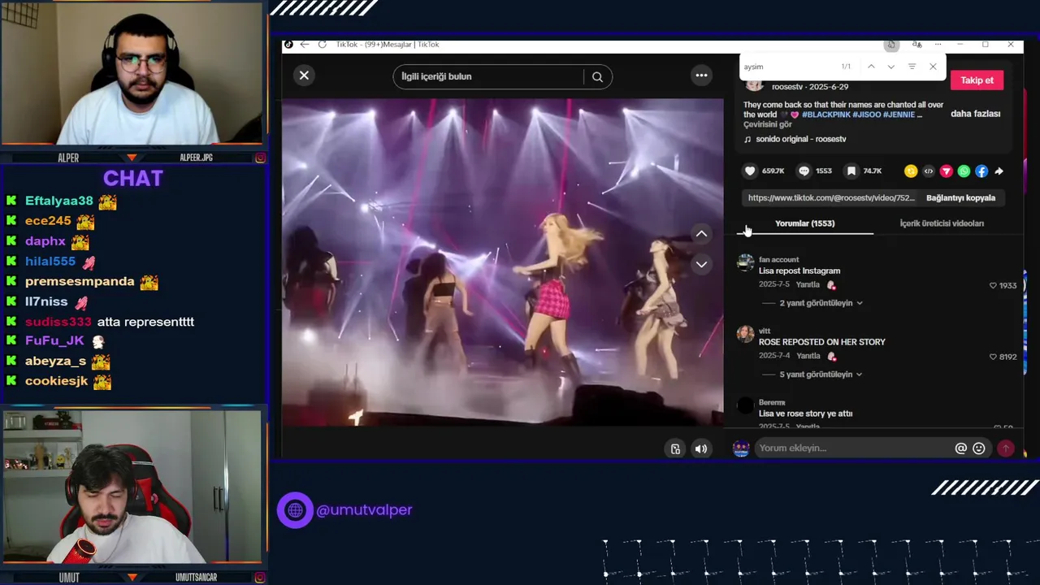Focus the İlgili içeriği bulun search field
Screen dimensions: 1040x585
(487, 76)
